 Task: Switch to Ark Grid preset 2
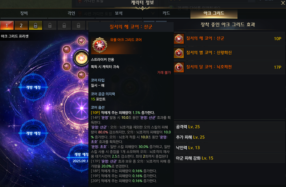21,25
